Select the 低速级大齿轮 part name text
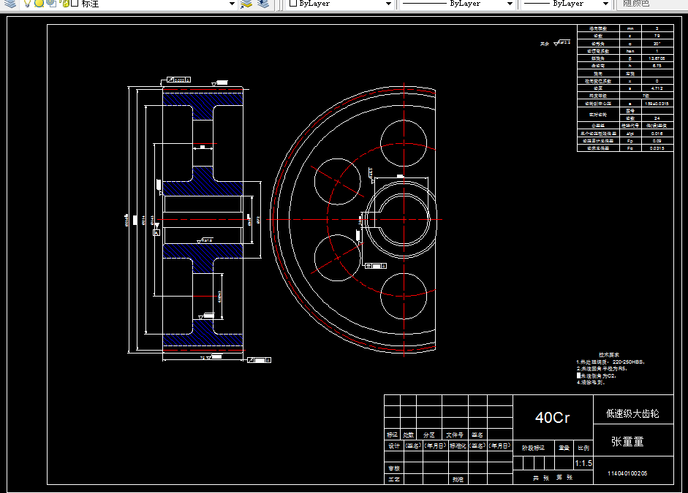 tap(632, 413)
